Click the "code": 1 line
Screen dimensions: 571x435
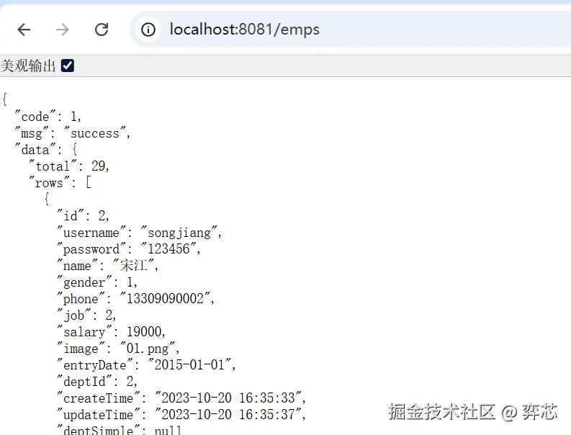click(48, 117)
